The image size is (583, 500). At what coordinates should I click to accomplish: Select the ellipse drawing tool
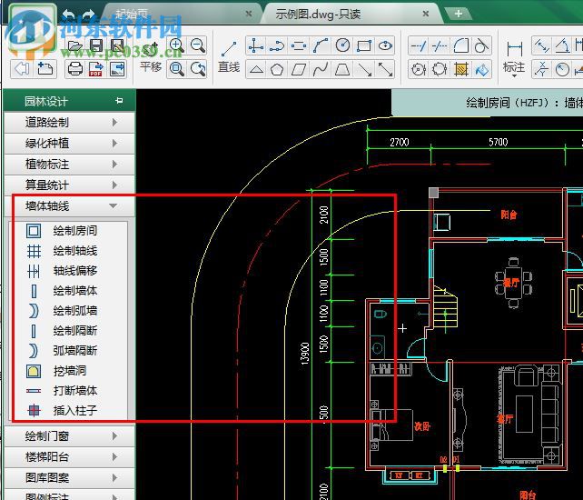[x=385, y=45]
